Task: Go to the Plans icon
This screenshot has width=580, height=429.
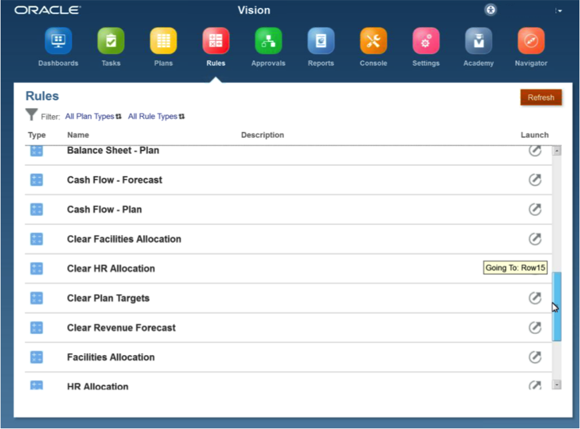Action: tap(164, 41)
